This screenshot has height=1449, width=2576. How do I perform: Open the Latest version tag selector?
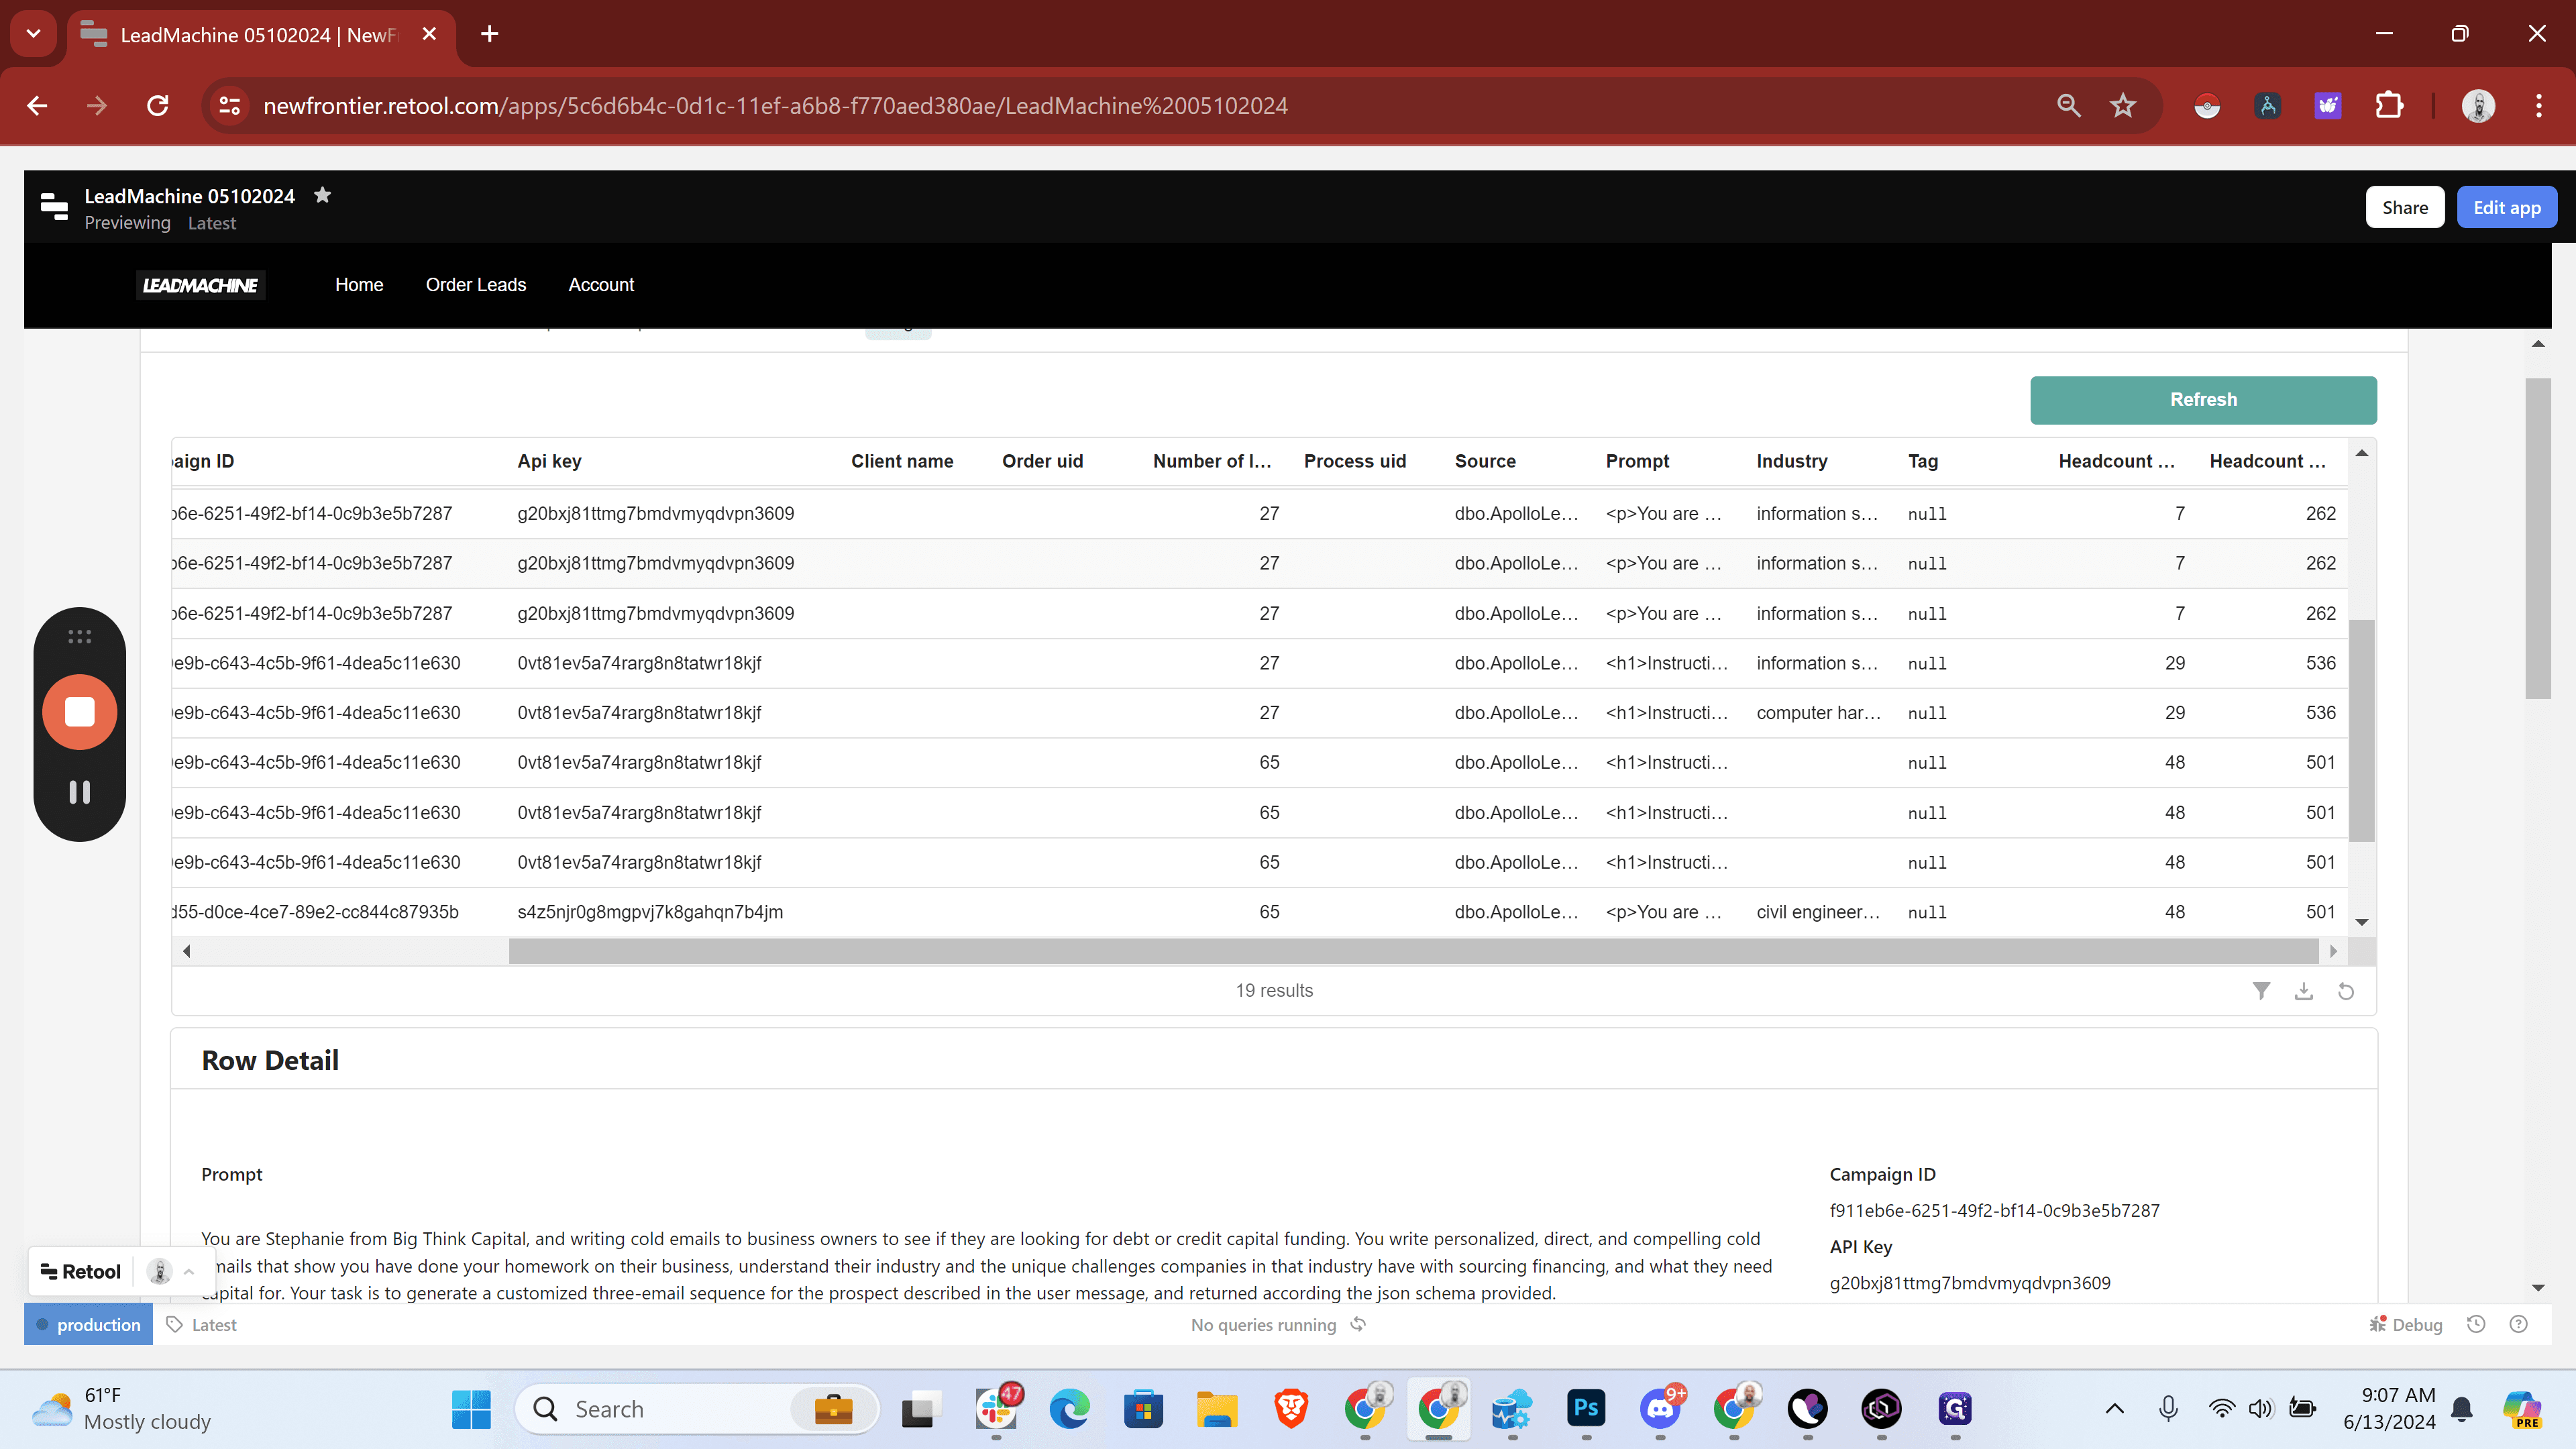coord(202,1324)
